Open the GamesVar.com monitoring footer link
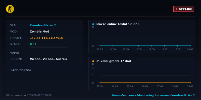Viewport: 201px width, 100px height. point(154,95)
